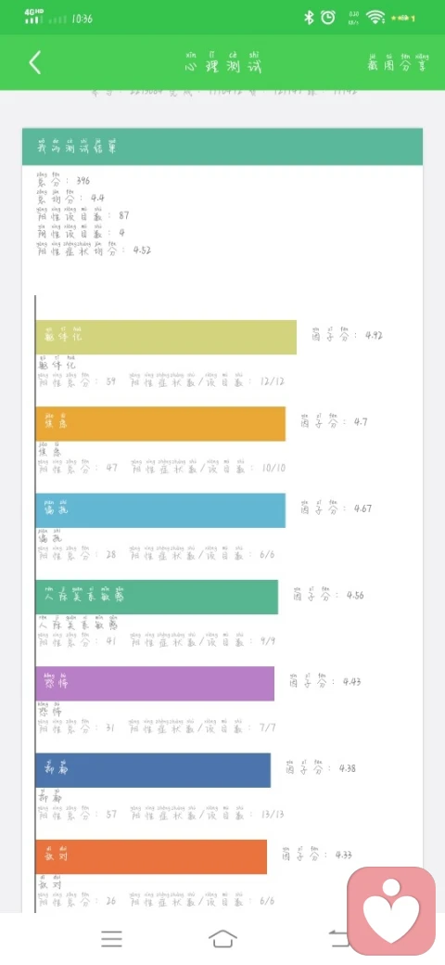Viewport: 445px width, 965px height.
Task: Tap the Android home navigation icon
Action: (x=222, y=938)
